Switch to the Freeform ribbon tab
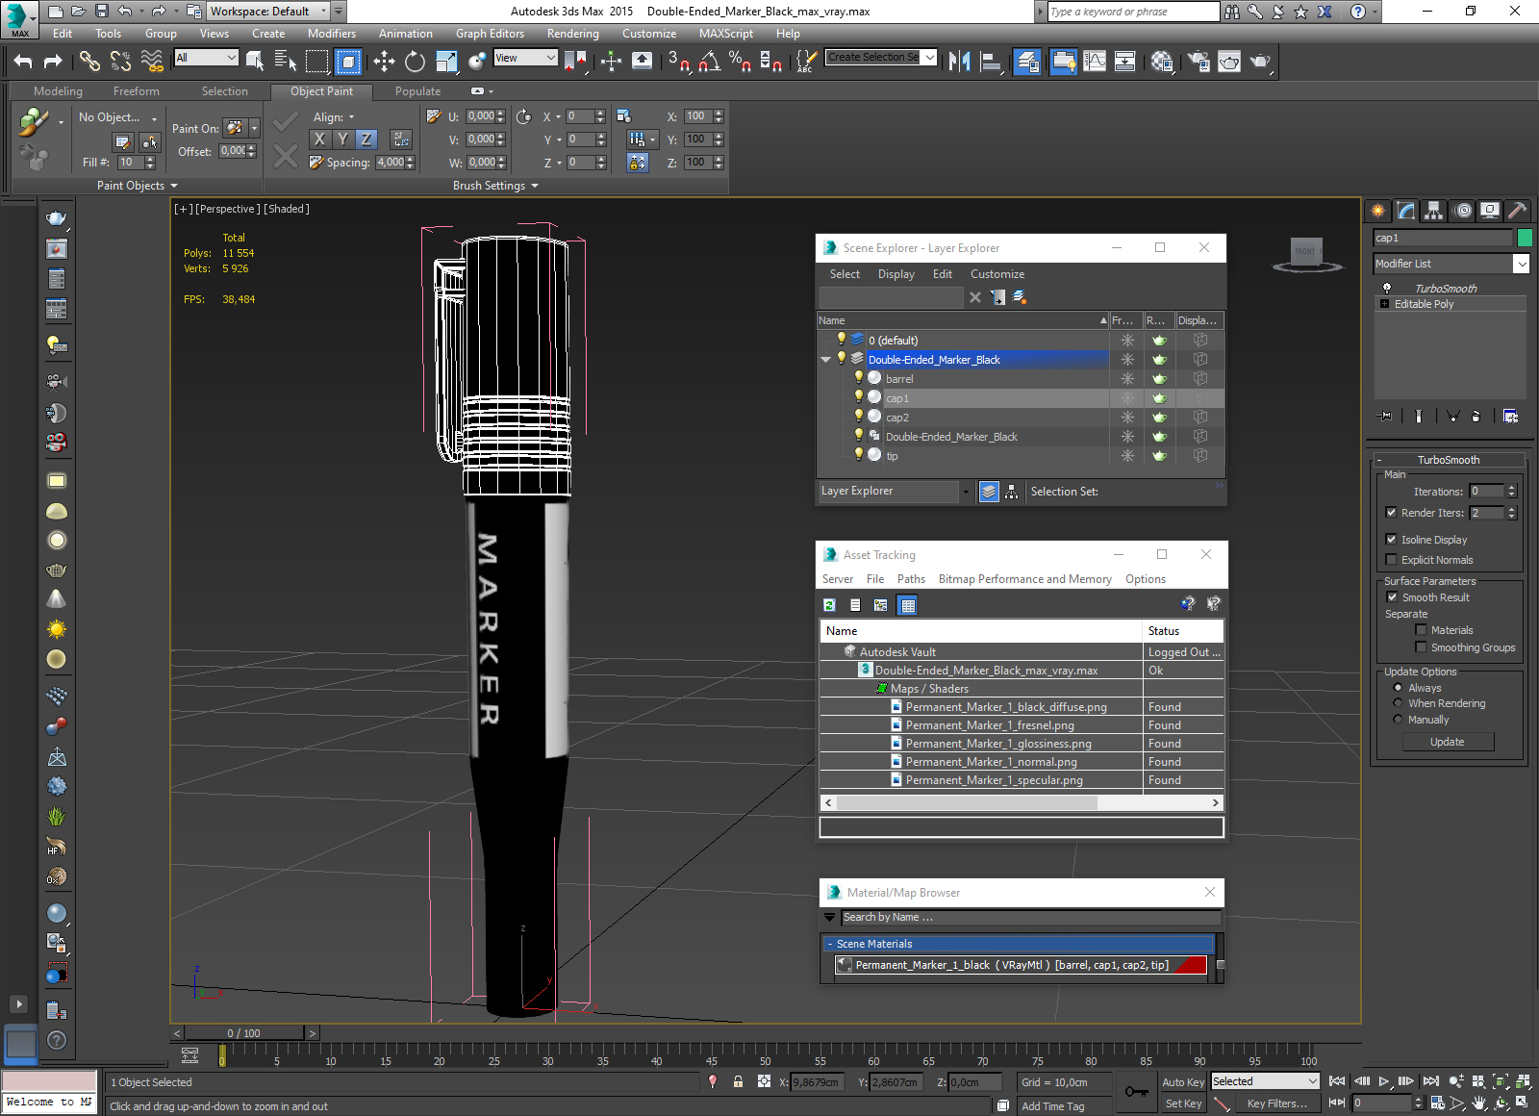This screenshot has height=1116, width=1539. (137, 91)
